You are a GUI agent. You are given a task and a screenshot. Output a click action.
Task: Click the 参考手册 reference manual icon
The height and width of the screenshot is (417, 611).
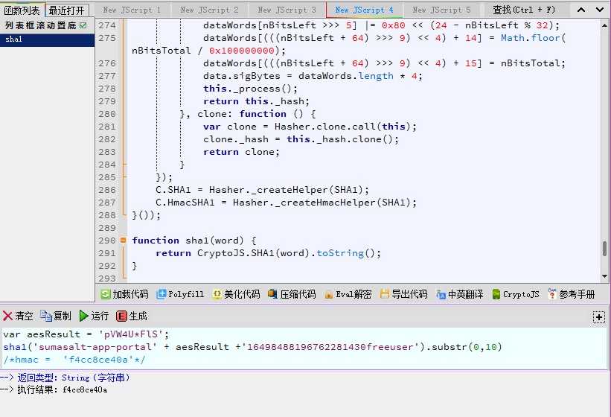551,293
